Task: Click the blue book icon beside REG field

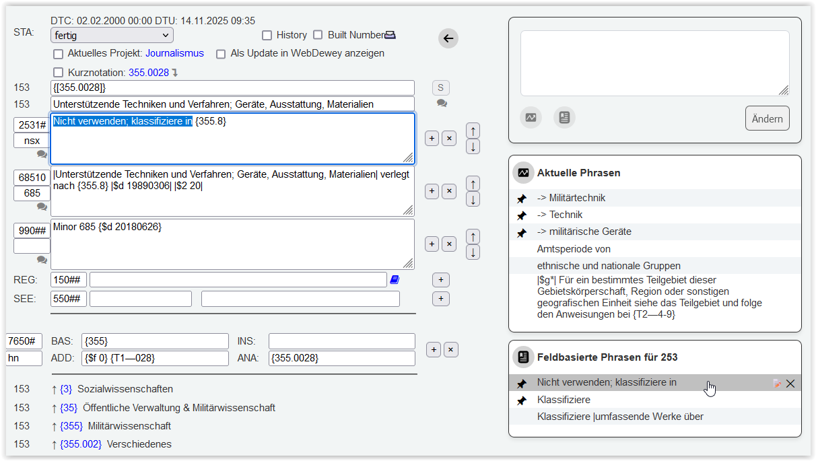Action: pos(395,280)
